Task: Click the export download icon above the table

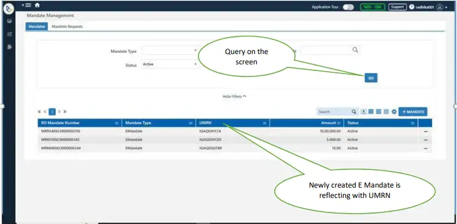Action: [364, 112]
